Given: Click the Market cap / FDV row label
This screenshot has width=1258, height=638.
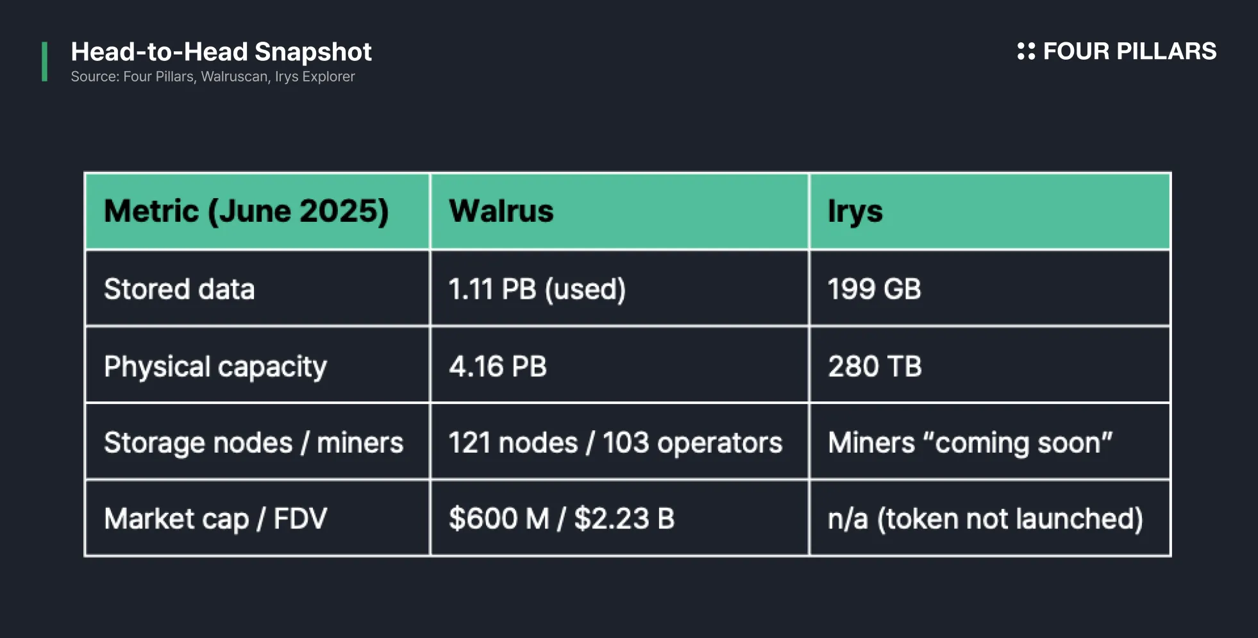Looking at the screenshot, I should tap(215, 519).
